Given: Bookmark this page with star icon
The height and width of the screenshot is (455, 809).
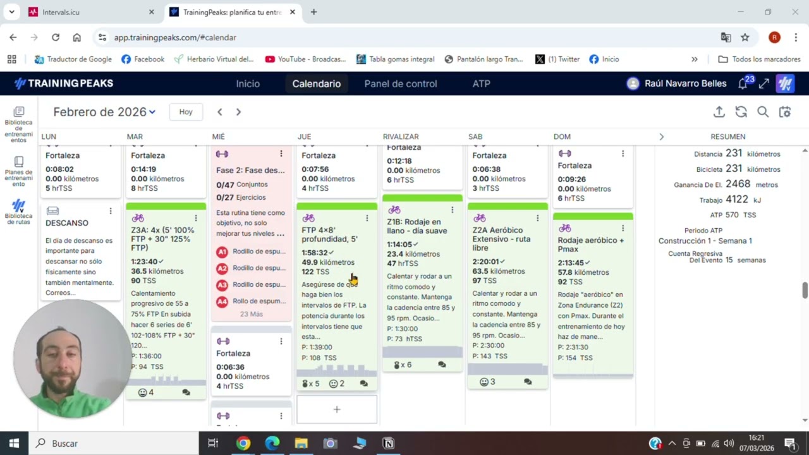Looking at the screenshot, I should tap(745, 37).
